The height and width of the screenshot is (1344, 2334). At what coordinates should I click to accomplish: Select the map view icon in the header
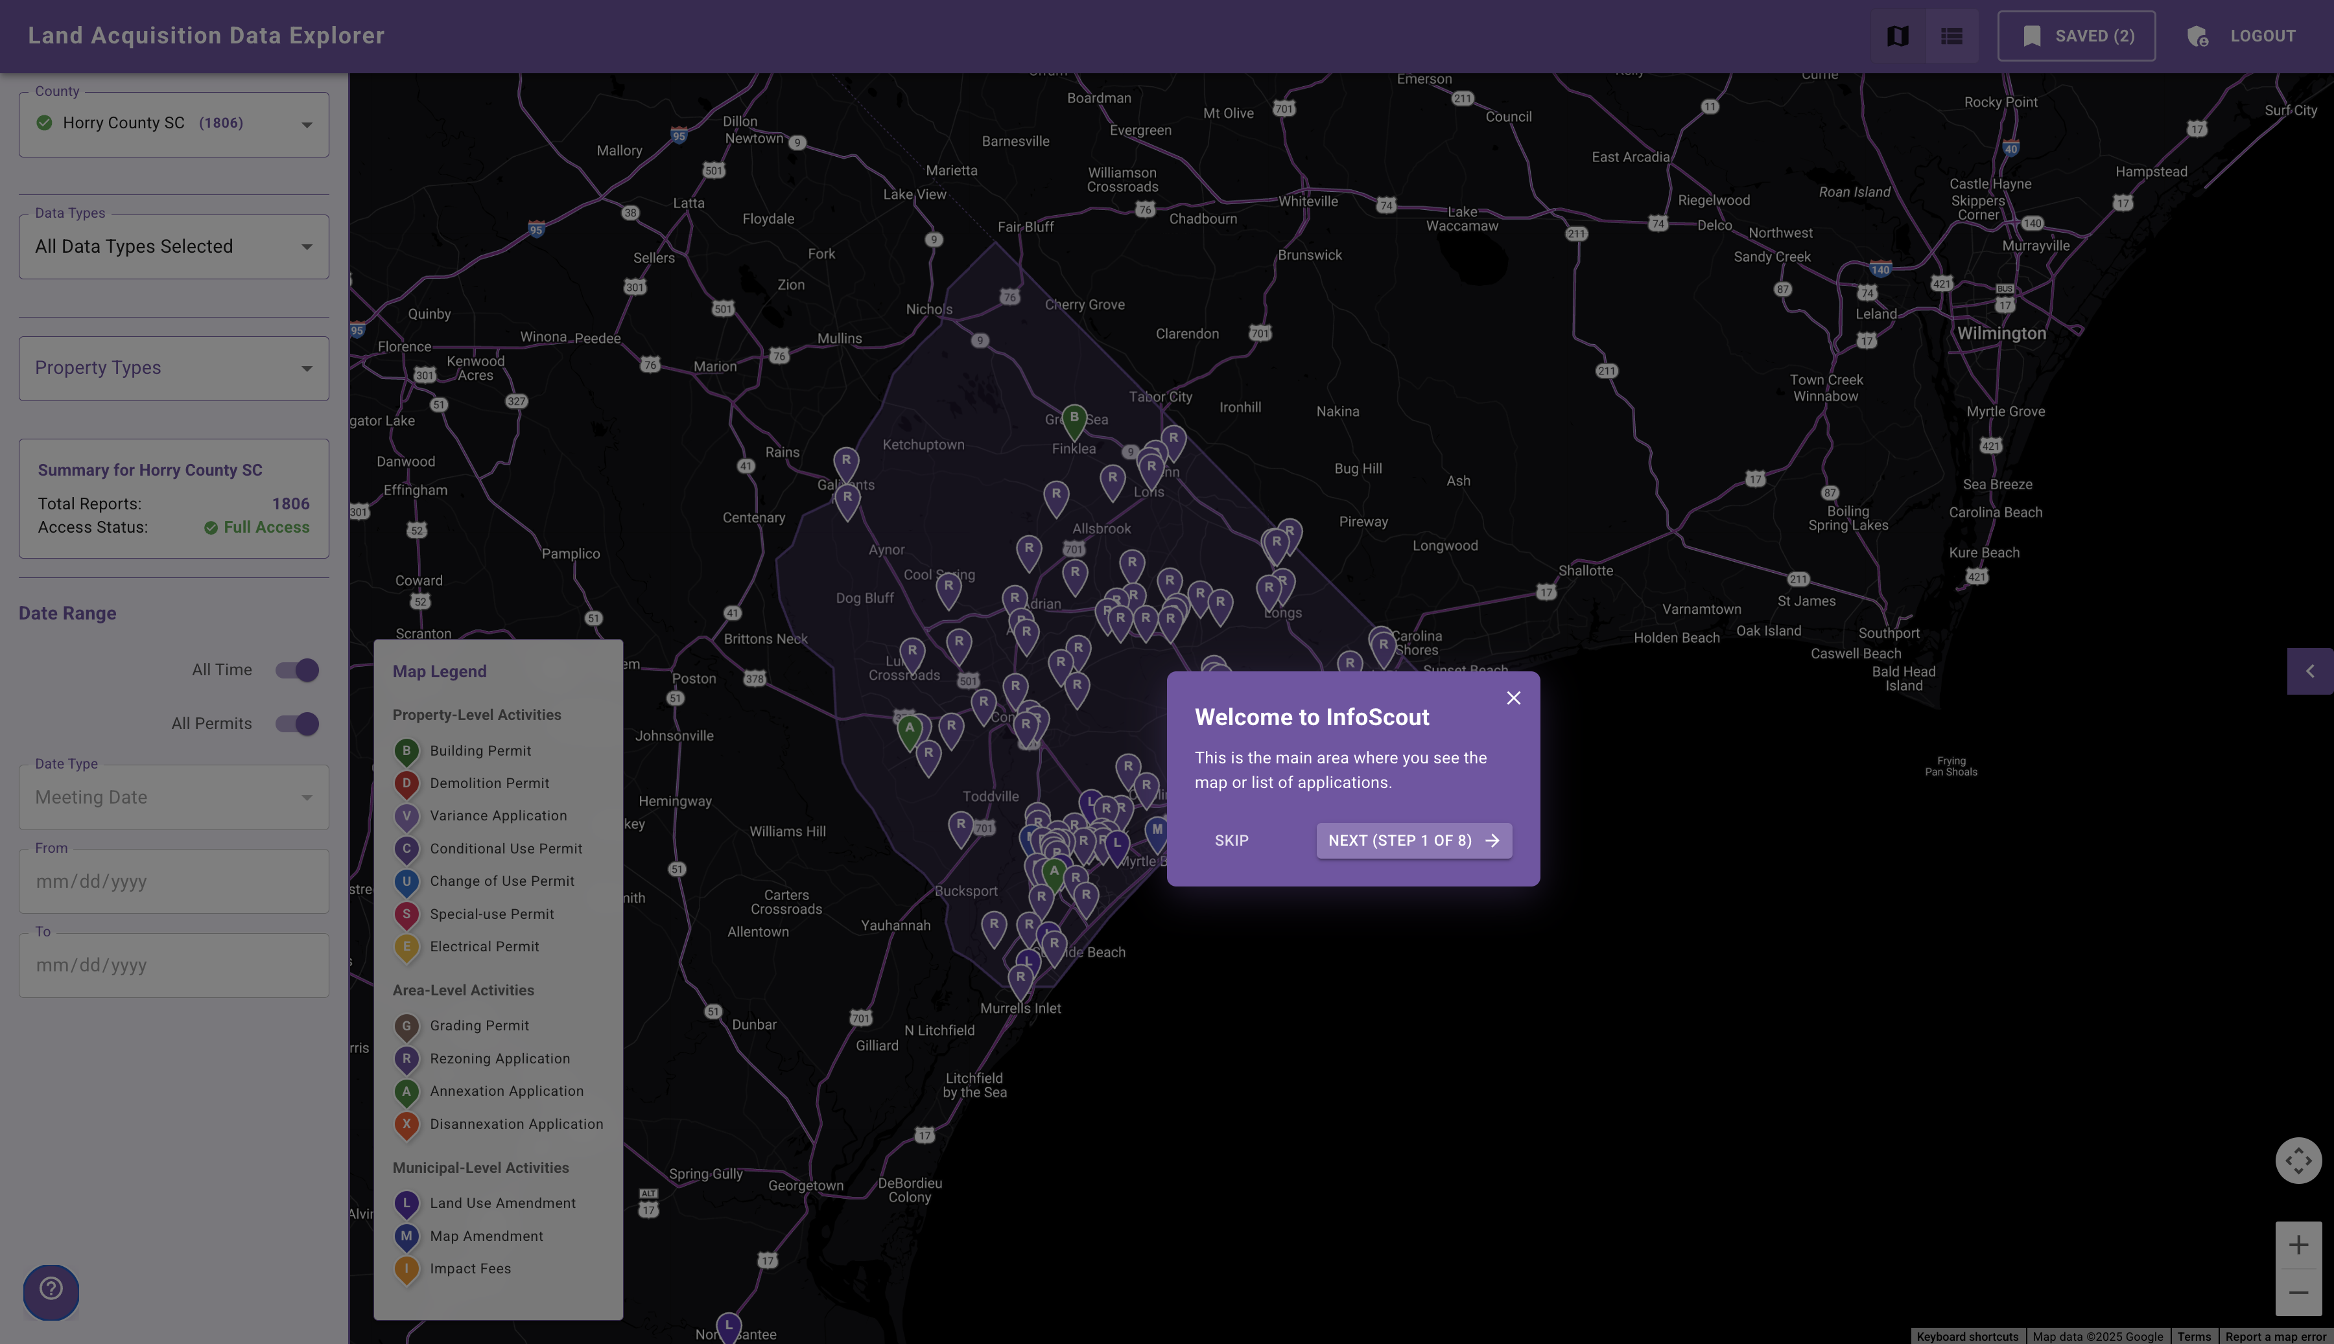tap(1896, 36)
